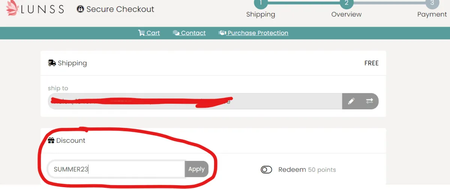Go to step 1 Shipping

(x=261, y=3)
